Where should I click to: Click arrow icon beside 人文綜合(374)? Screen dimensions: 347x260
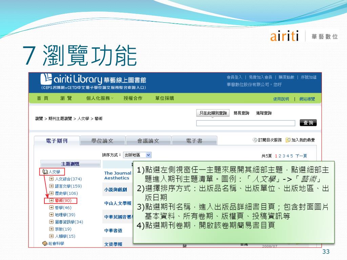pos(52,179)
